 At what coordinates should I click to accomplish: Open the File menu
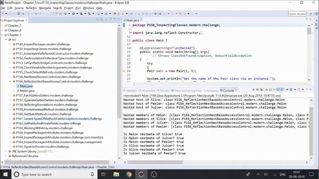pyautogui.click(x=2, y=8)
